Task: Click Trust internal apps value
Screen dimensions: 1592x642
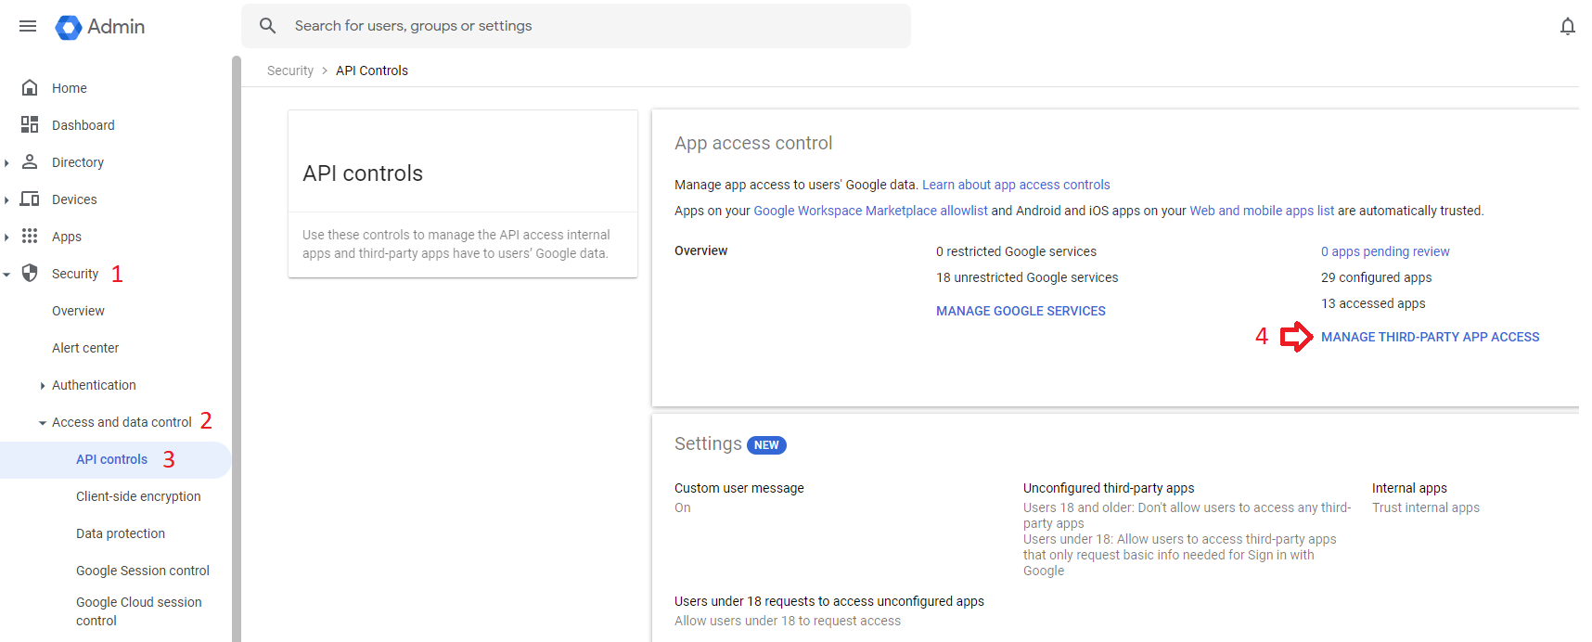Action: pyautogui.click(x=1426, y=507)
